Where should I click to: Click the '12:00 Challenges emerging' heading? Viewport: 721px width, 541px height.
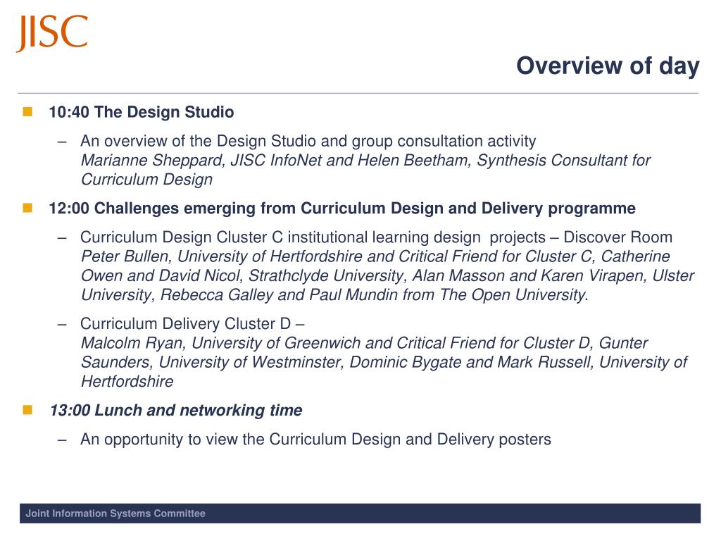pyautogui.click(x=342, y=209)
